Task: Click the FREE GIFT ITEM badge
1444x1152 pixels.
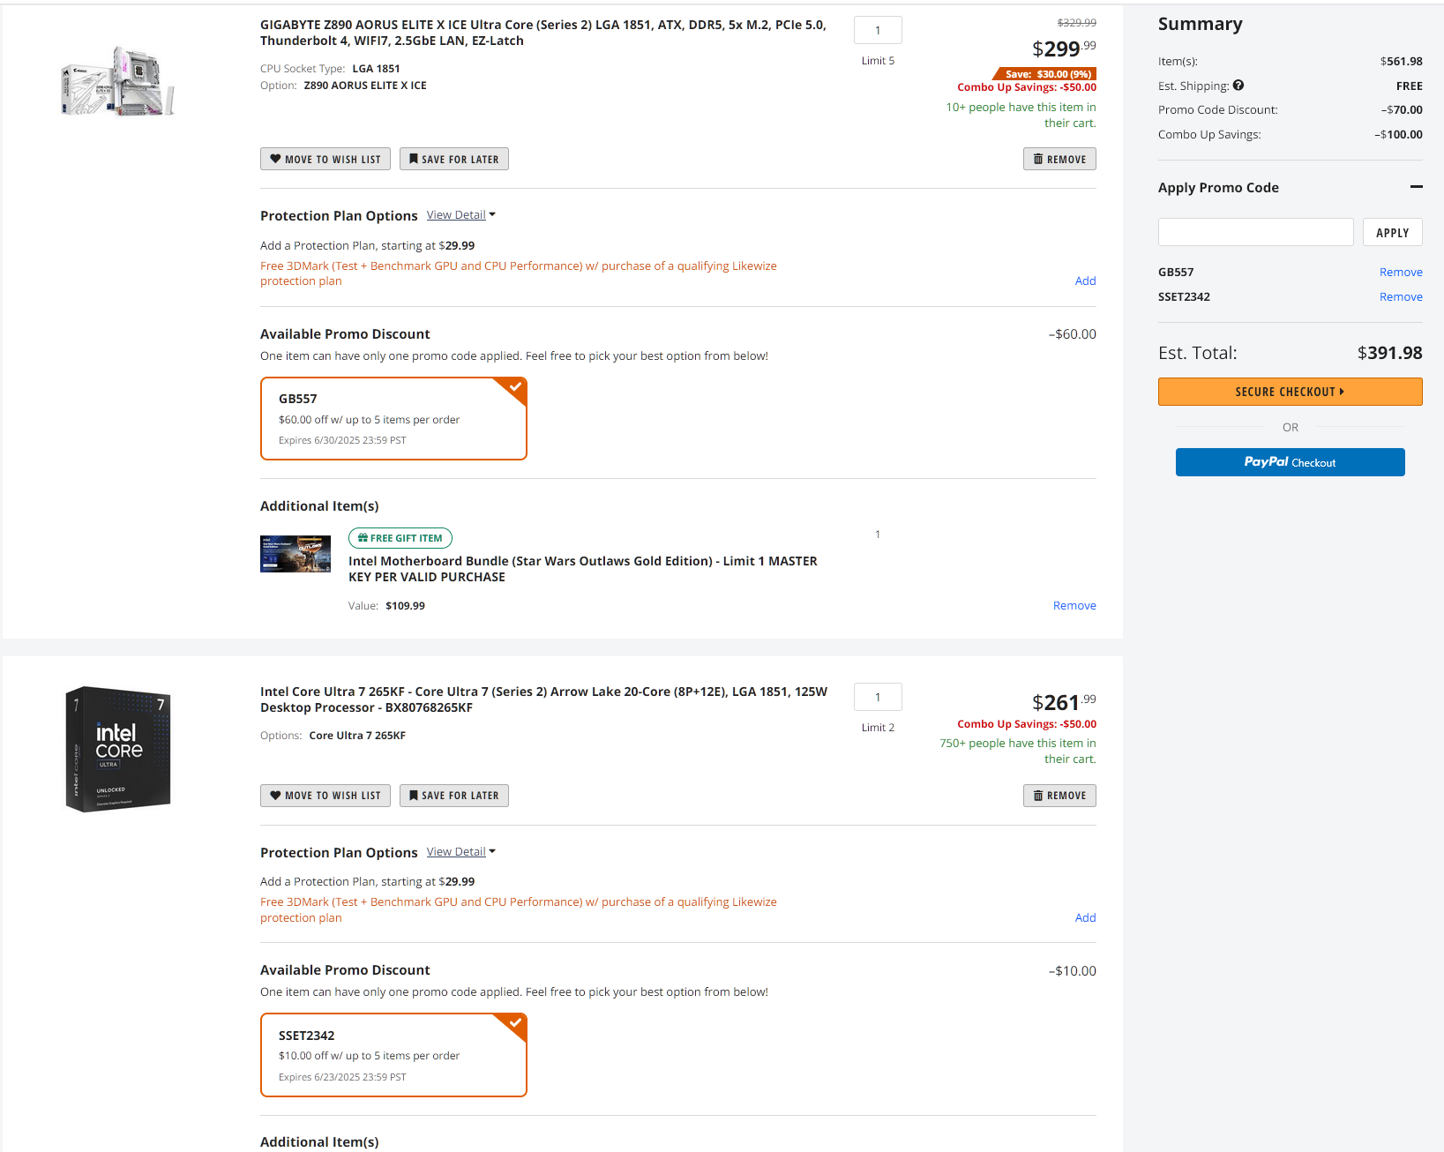Action: [400, 538]
